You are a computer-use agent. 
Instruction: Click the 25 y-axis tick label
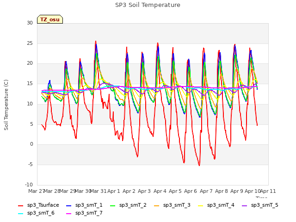pyautogui.click(x=30, y=43)
